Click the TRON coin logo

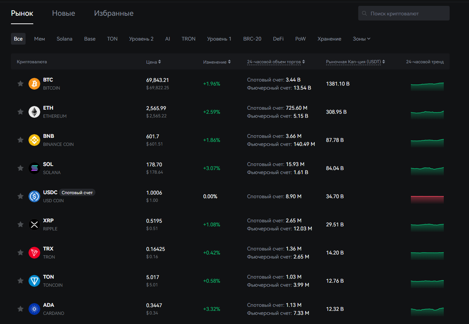coord(34,253)
